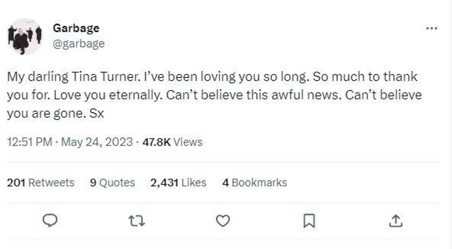452x249 pixels.
Task: Toggle the bookmark on this tweet
Action: (x=310, y=221)
